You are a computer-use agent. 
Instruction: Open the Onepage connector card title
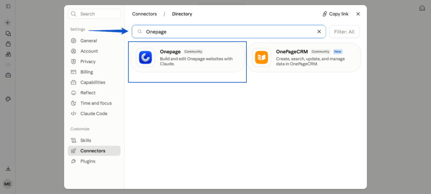[170, 52]
